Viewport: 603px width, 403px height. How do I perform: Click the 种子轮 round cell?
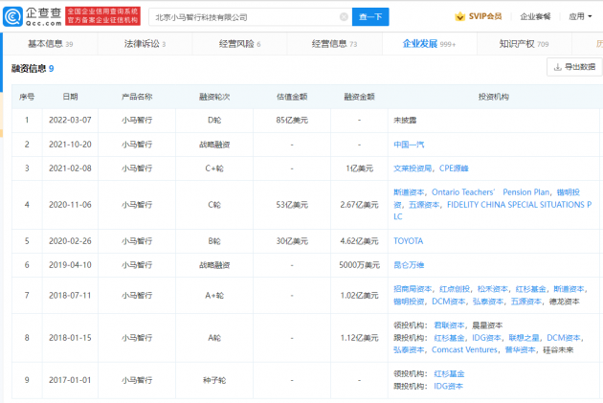click(x=214, y=380)
